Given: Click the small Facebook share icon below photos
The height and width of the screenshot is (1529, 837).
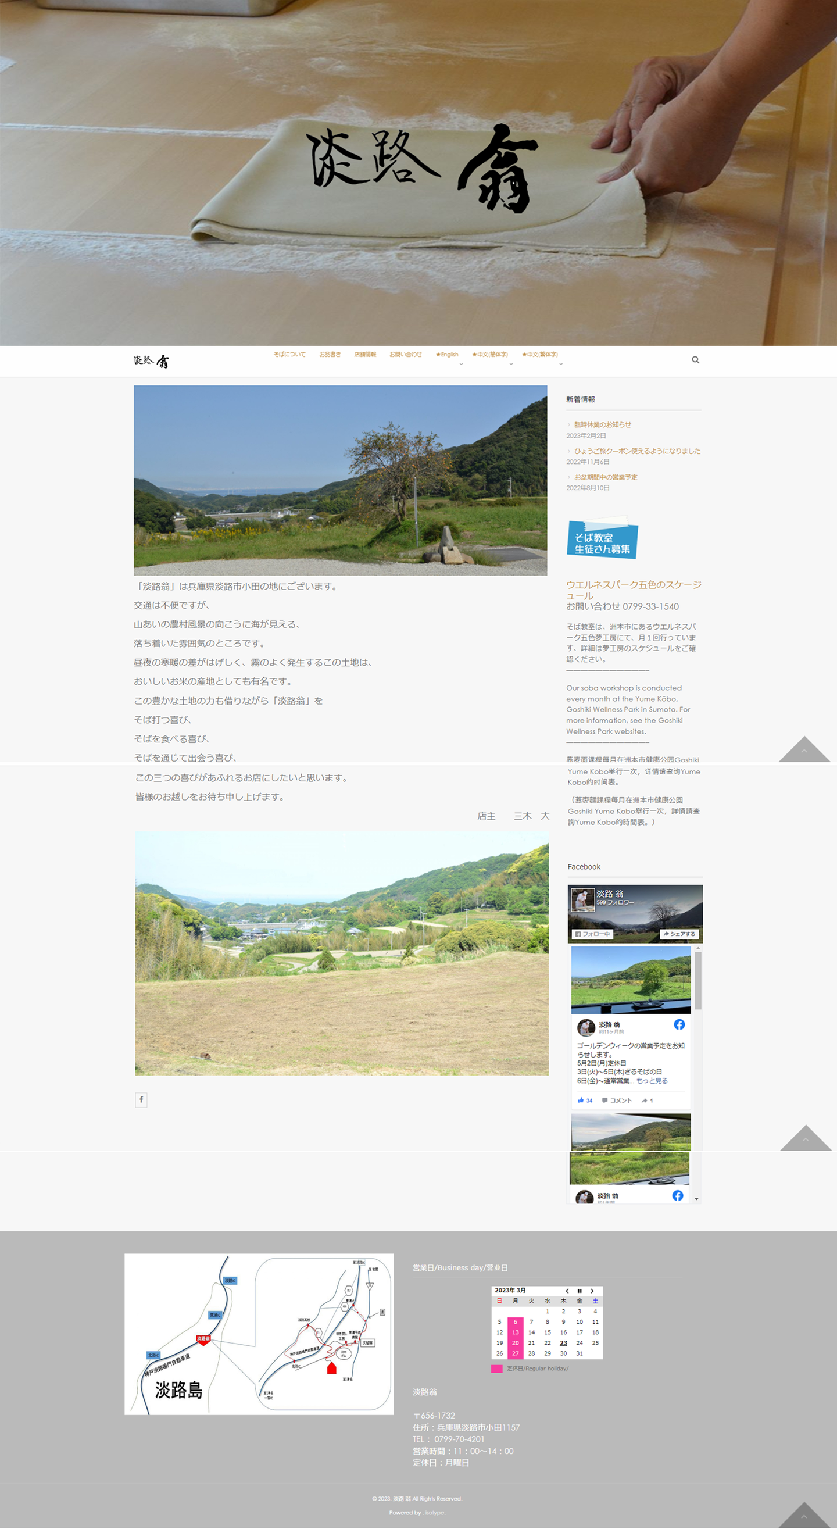Looking at the screenshot, I should point(141,1099).
